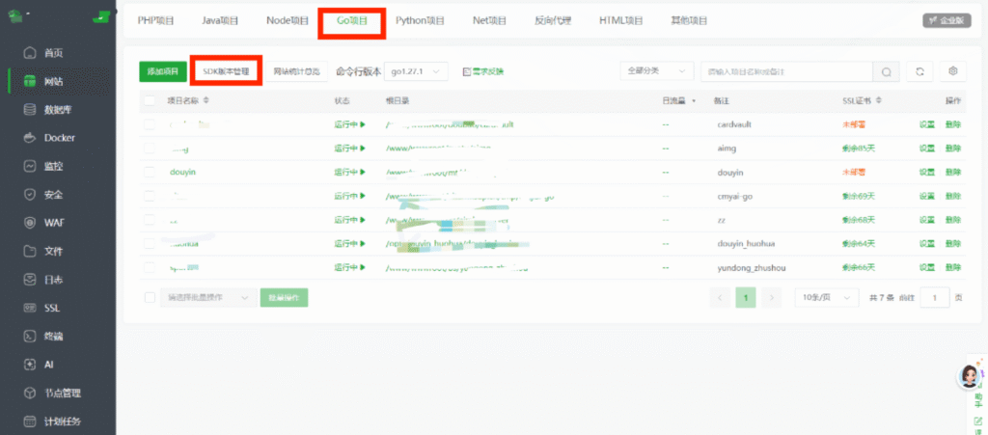Open the table settings gear icon
The width and height of the screenshot is (988, 435).
coord(952,71)
